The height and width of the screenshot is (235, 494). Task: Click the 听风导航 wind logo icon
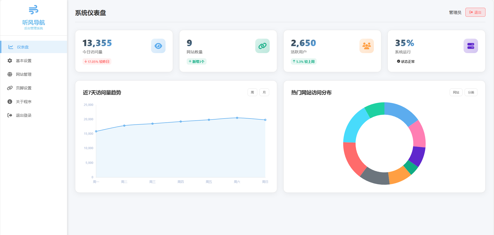pos(34,10)
